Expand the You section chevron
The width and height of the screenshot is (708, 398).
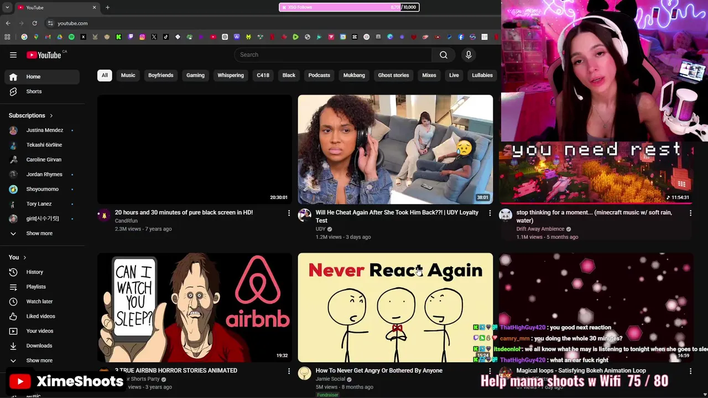tap(24, 258)
